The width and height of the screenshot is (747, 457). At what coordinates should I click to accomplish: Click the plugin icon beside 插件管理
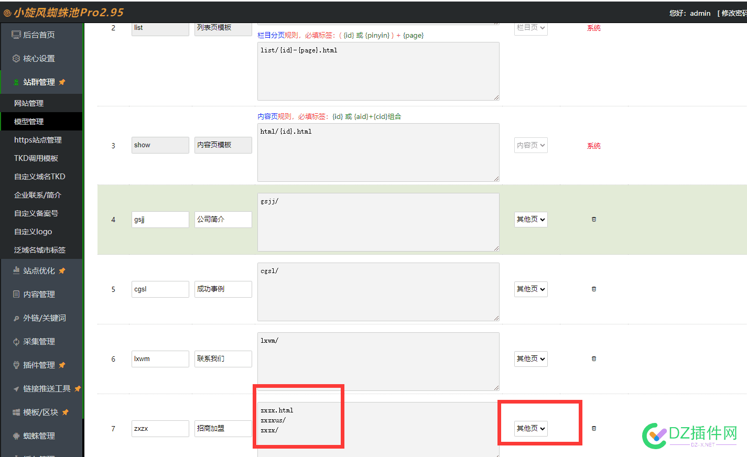click(16, 365)
